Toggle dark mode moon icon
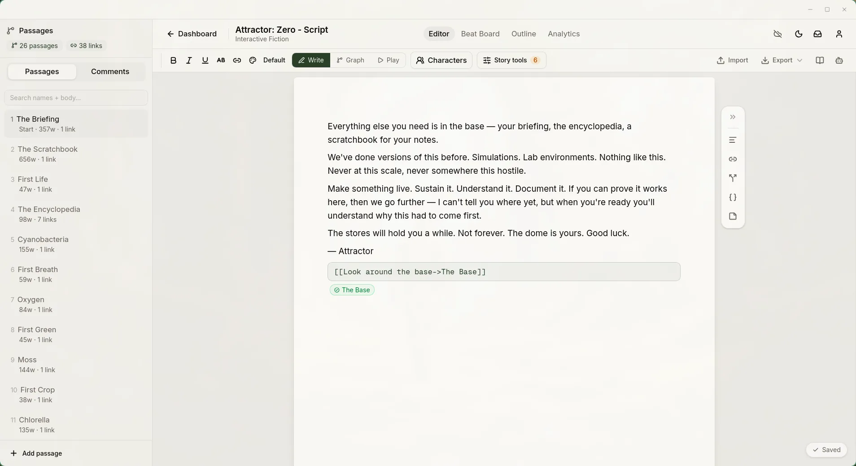The image size is (856, 466). click(x=799, y=34)
